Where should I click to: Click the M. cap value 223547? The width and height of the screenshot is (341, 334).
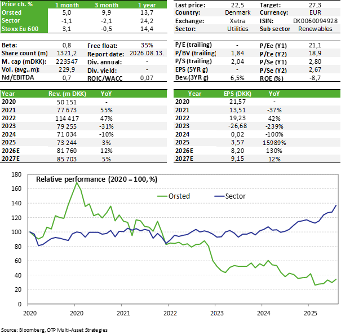[67, 61]
